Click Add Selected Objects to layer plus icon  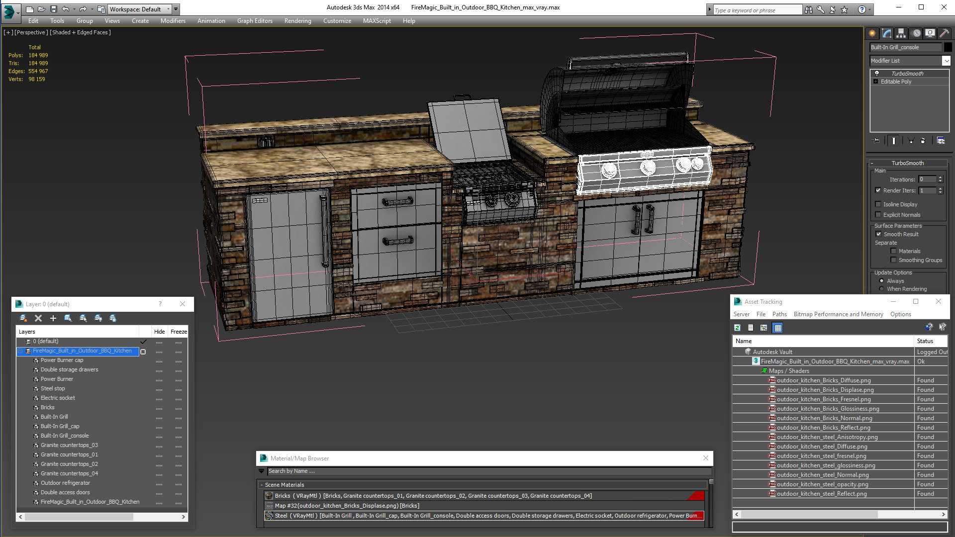coord(53,318)
